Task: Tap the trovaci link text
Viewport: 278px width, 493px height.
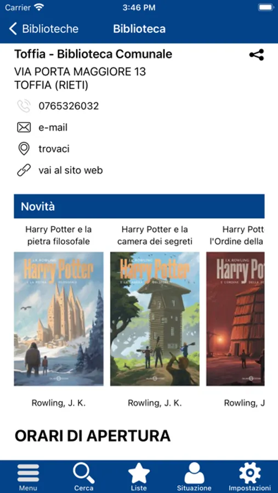Action: 54,148
